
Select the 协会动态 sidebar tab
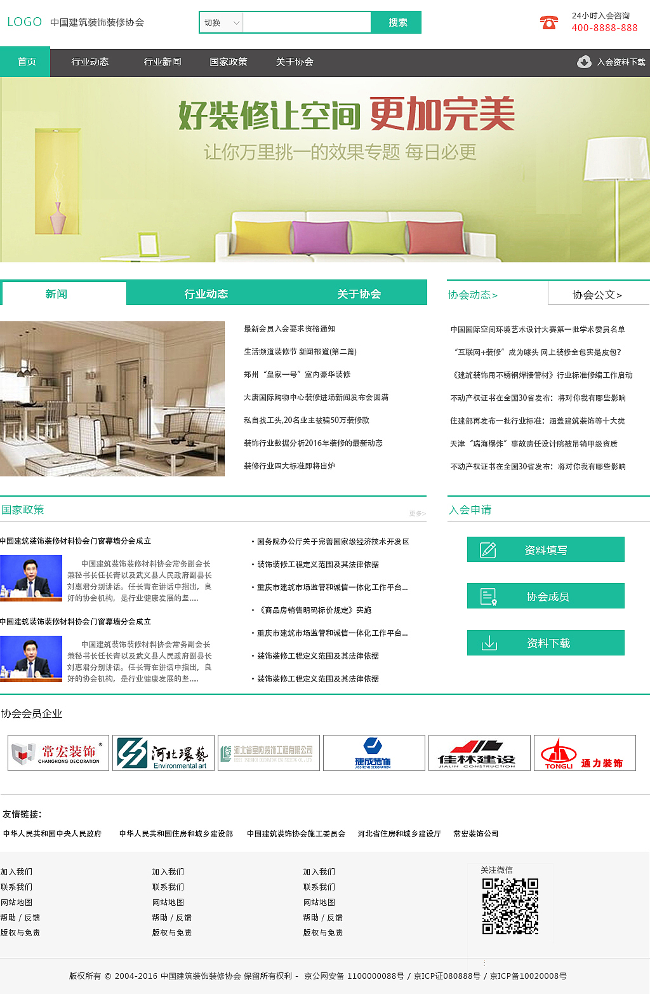click(473, 295)
